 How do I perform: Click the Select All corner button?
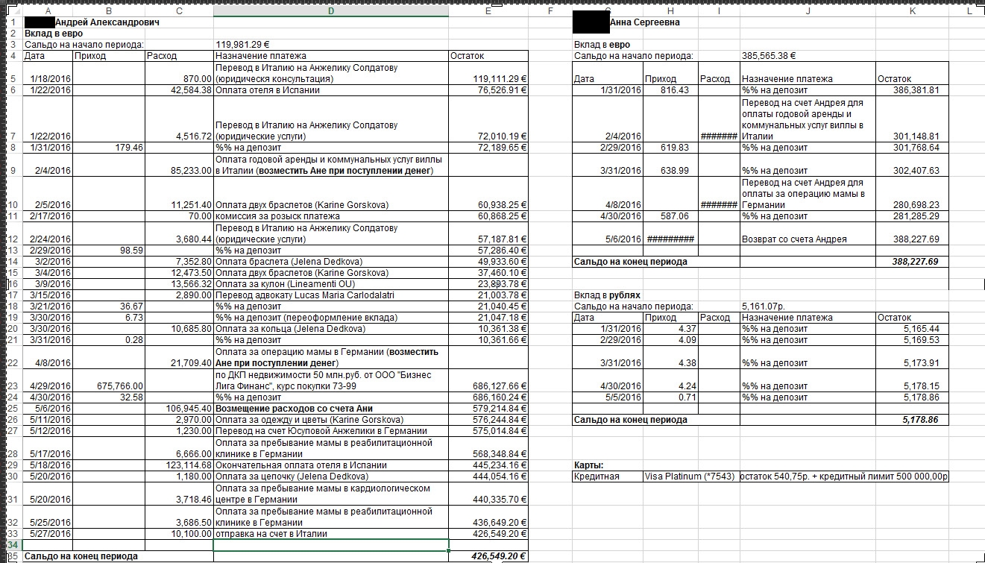click(10, 10)
